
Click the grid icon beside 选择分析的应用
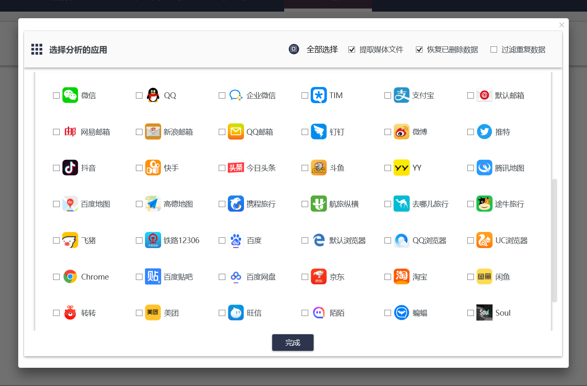pyautogui.click(x=37, y=49)
